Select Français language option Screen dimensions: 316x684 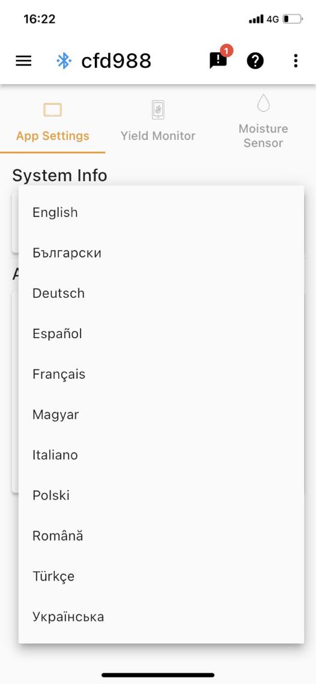pos(161,374)
